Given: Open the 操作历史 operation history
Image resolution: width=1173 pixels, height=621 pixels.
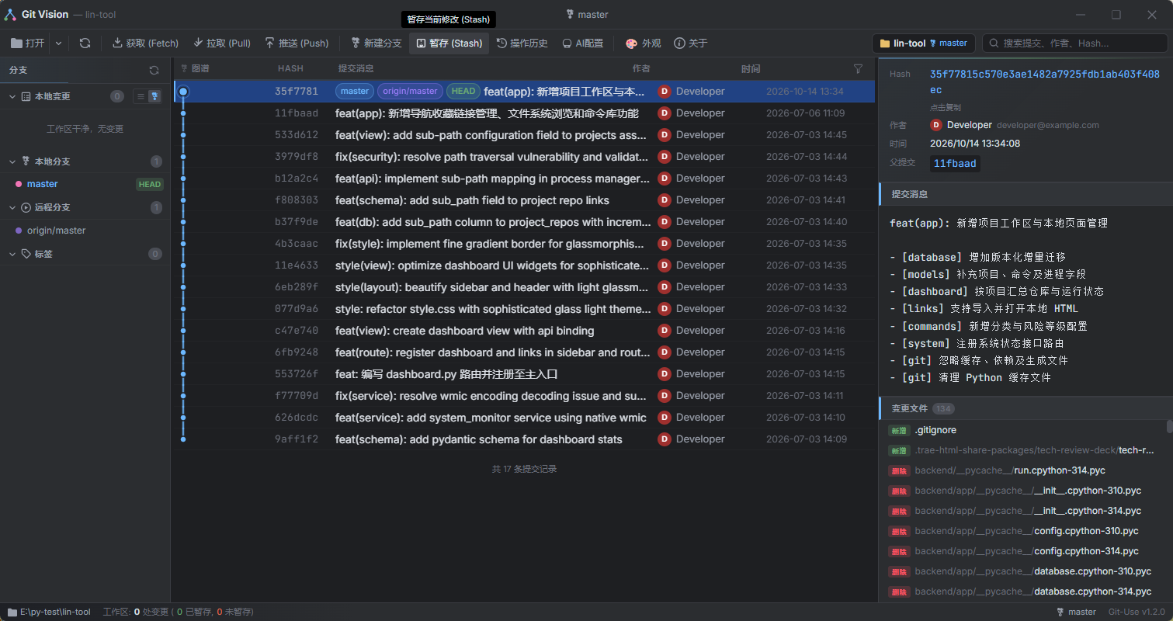Looking at the screenshot, I should pyautogui.click(x=522, y=43).
